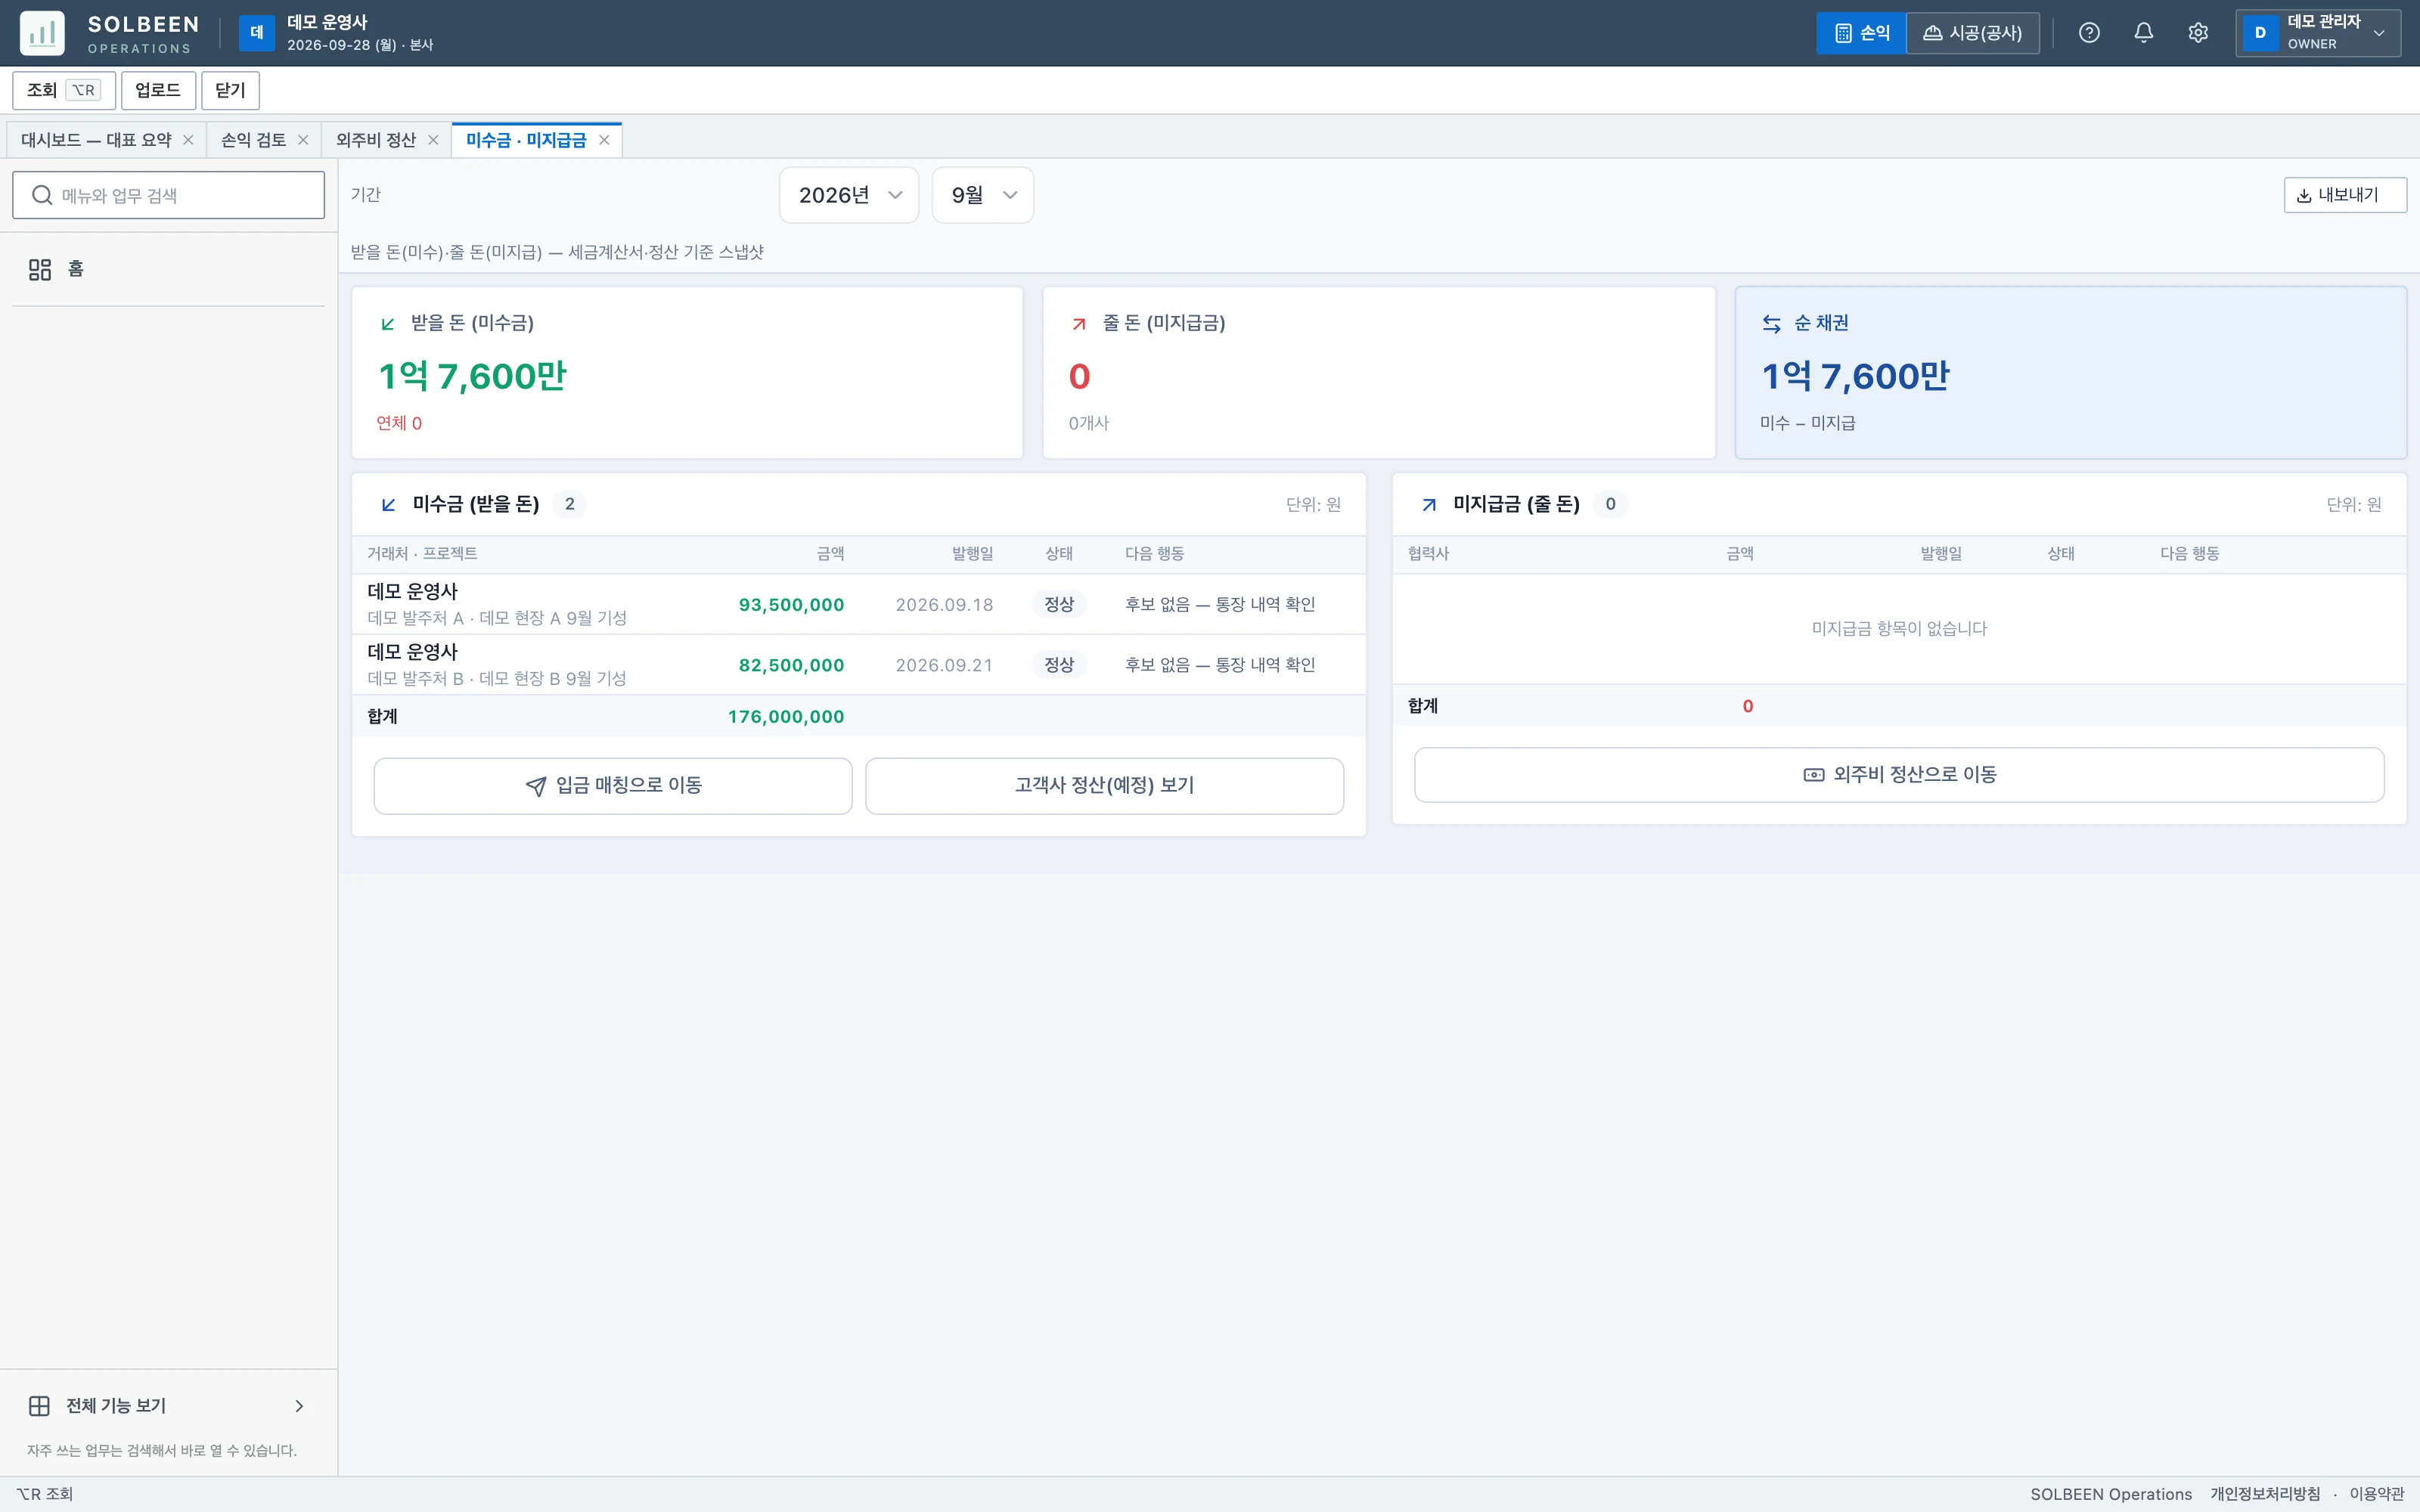Image resolution: width=2420 pixels, height=1512 pixels.
Task: Select the 미수금 · 미지급금 tab
Action: pyautogui.click(x=526, y=140)
